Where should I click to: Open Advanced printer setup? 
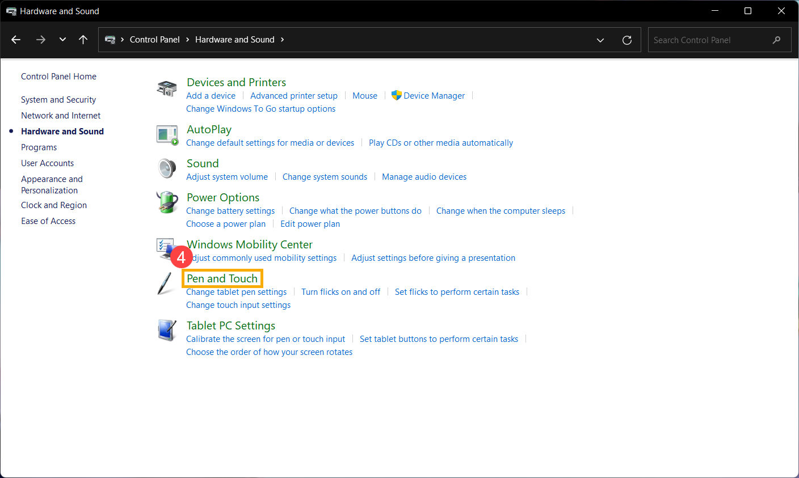pos(294,96)
